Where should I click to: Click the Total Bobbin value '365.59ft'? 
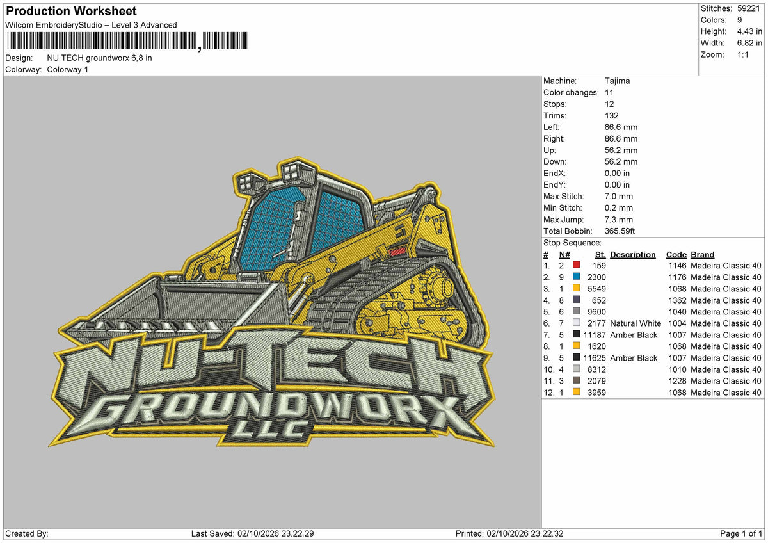pos(620,231)
